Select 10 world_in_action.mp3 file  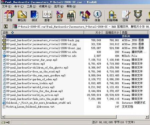tap(32, 95)
